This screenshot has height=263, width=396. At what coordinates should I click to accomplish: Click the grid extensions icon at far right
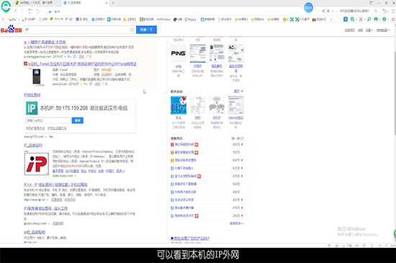coord(393,19)
